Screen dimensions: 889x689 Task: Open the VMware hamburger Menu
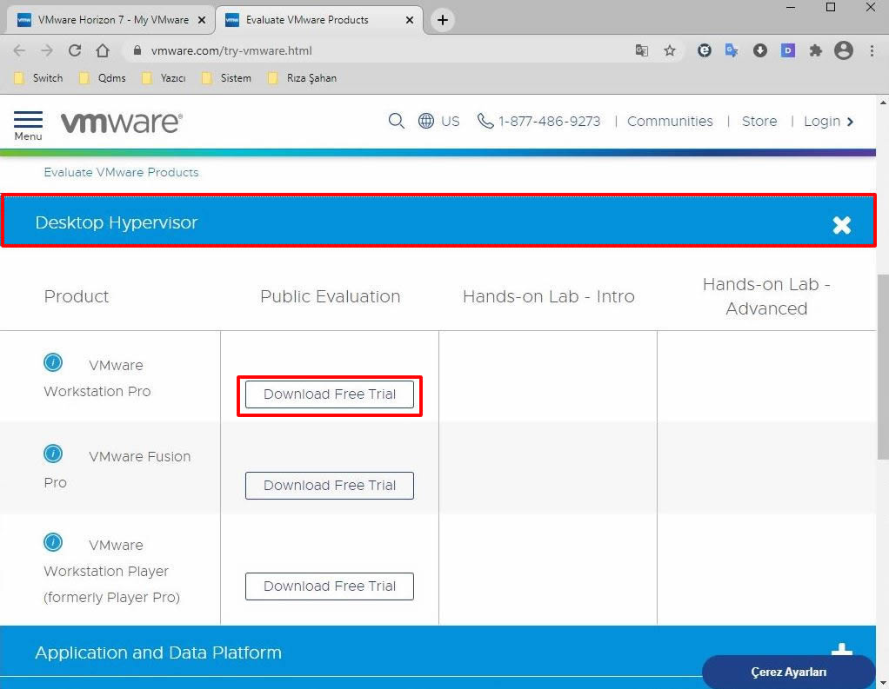[28, 125]
